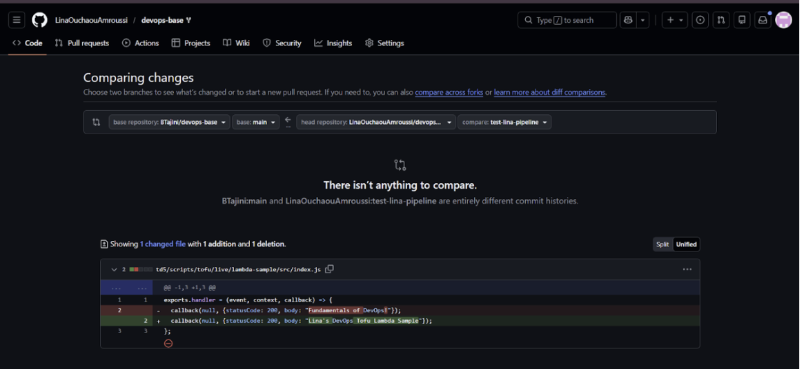Open Copilot chat icon in header
Viewport: 804px width, 369px height.
pos(628,20)
